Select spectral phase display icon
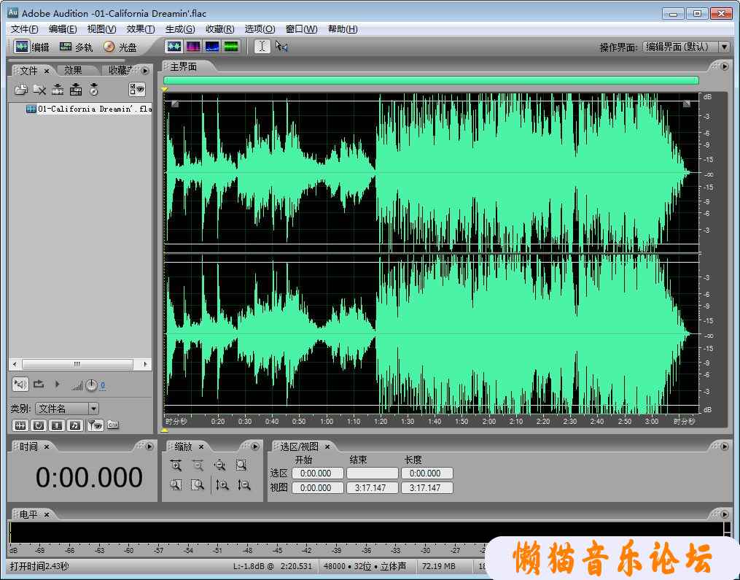 tap(231, 46)
